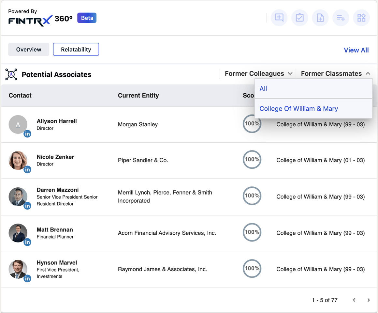Screen dimensions: 378x313
Task: Click the 100% score ring for Allyson Harrell
Action: (x=252, y=124)
